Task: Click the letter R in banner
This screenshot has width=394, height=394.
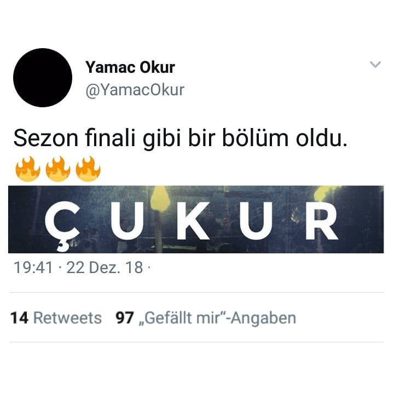Action: coord(322,221)
